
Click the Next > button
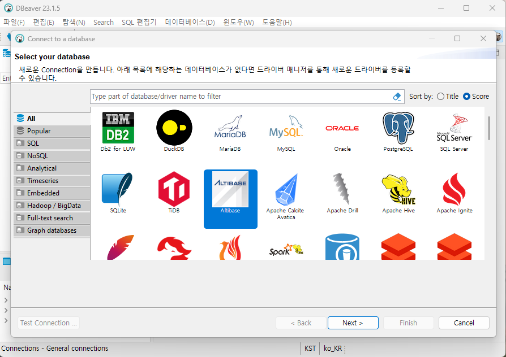pos(352,323)
